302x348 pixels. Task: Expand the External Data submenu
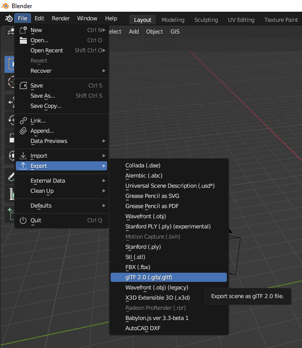click(104, 181)
